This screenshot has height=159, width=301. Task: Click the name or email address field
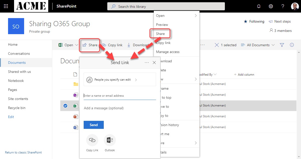pyautogui.click(x=120, y=96)
